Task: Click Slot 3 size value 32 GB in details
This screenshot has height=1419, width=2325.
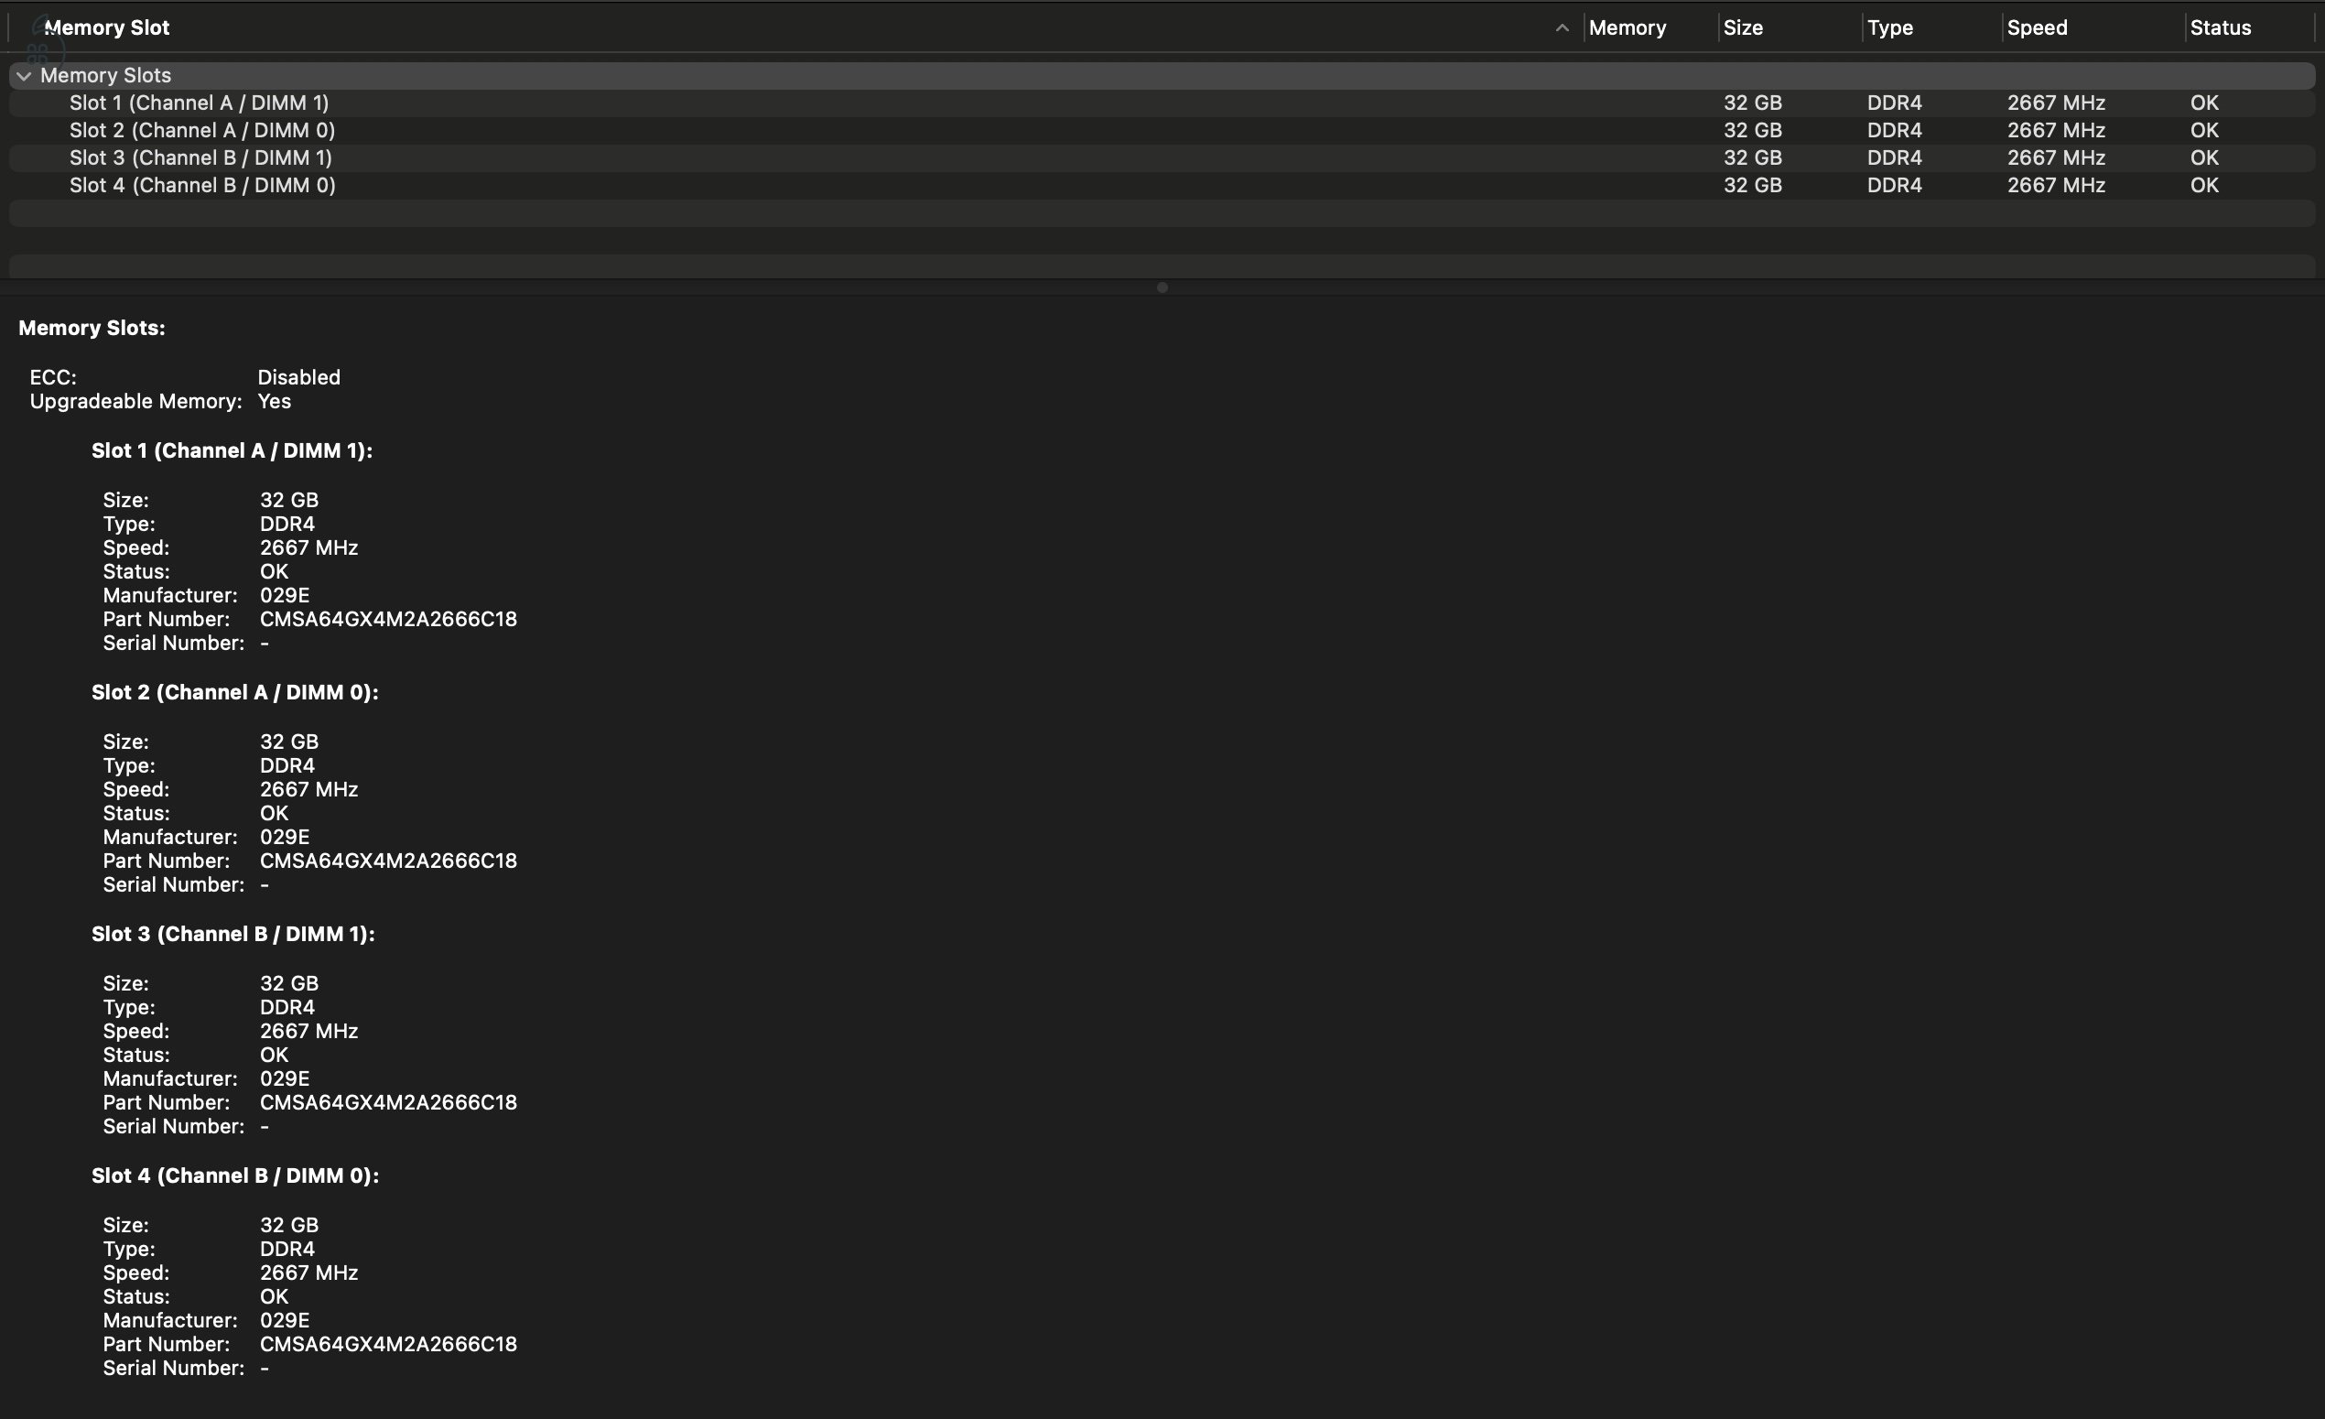Action: [288, 983]
